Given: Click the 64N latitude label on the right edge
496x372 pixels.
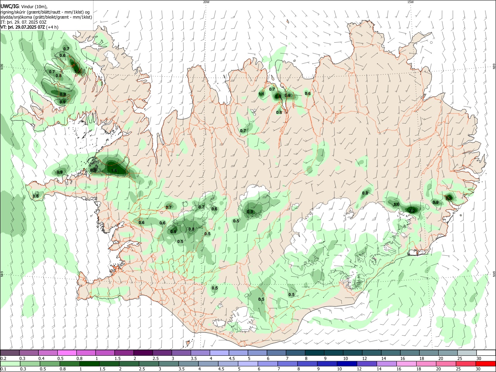Looking at the screenshot, I should [x=494, y=274].
